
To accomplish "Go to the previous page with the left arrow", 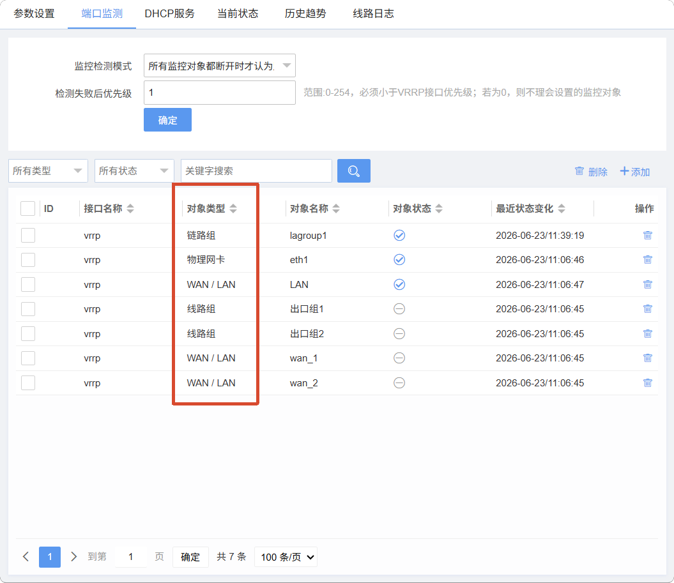I will (x=26, y=557).
